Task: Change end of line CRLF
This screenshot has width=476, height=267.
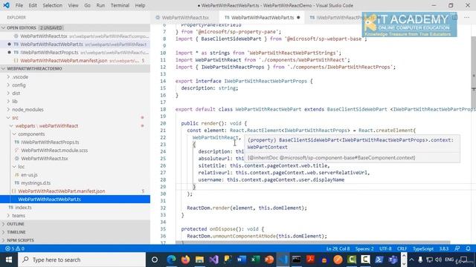Action: pyautogui.click(x=402, y=248)
